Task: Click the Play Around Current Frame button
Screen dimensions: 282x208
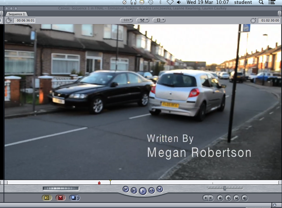Action: 152,190
